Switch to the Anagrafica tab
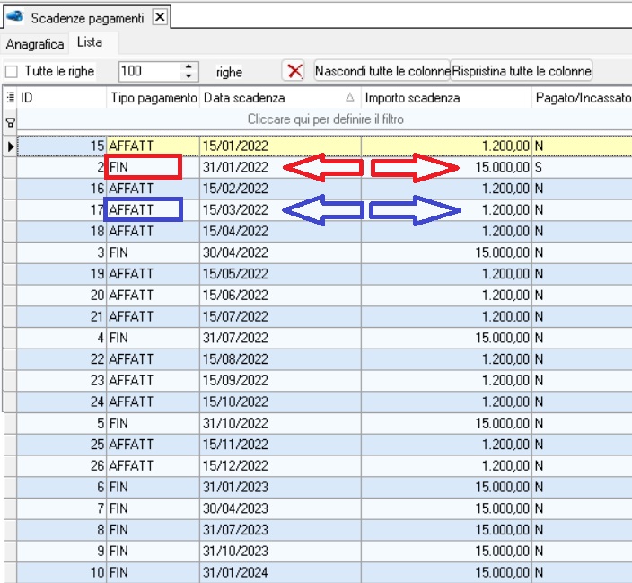Screen dimensions: 632x583 click(x=35, y=44)
